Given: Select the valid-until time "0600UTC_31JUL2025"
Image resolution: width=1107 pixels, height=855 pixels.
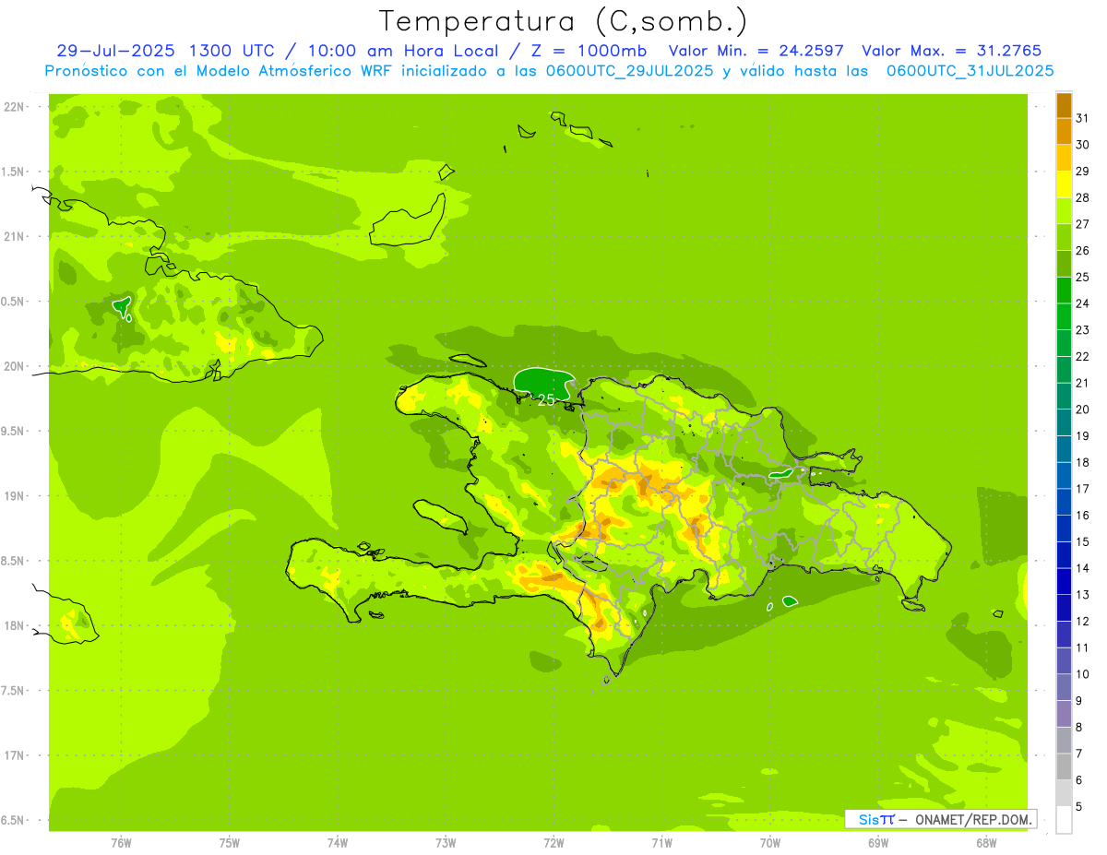Looking at the screenshot, I should (970, 70).
